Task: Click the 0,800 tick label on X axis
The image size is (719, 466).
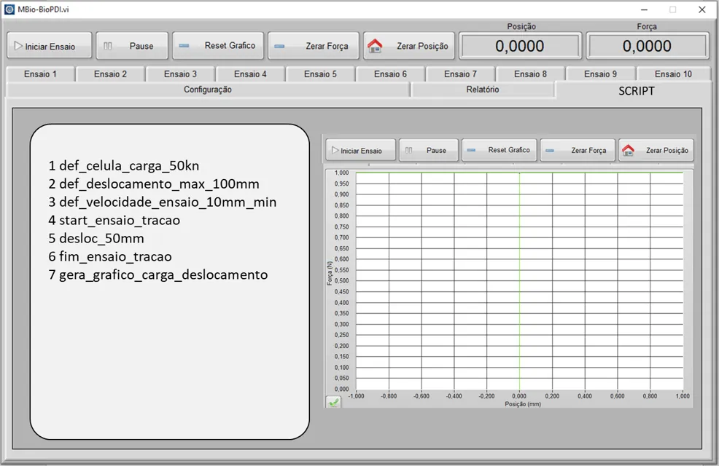Action: [650, 396]
